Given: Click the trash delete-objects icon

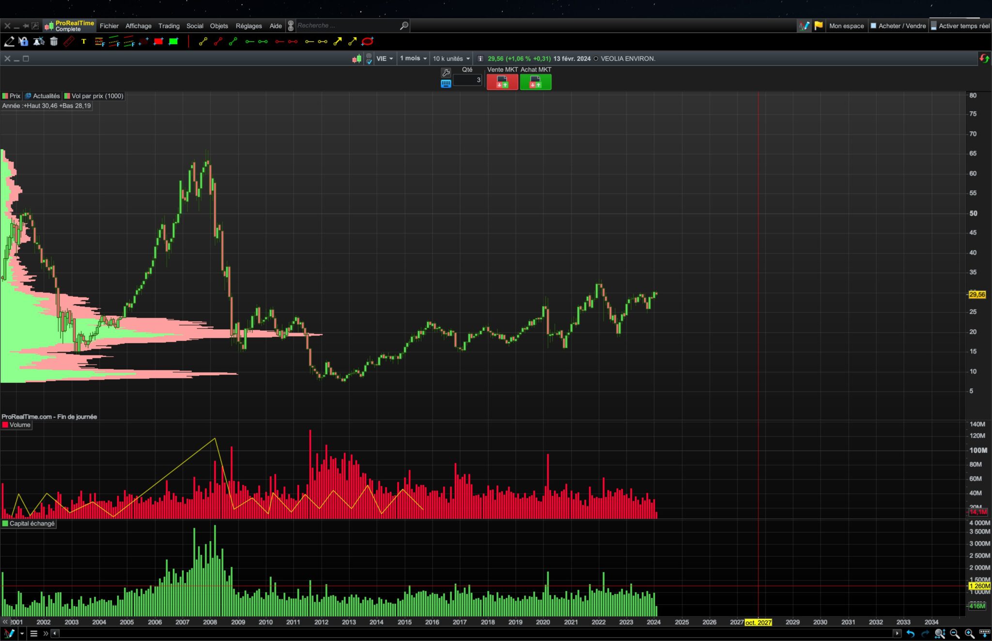Looking at the screenshot, I should click(x=54, y=42).
